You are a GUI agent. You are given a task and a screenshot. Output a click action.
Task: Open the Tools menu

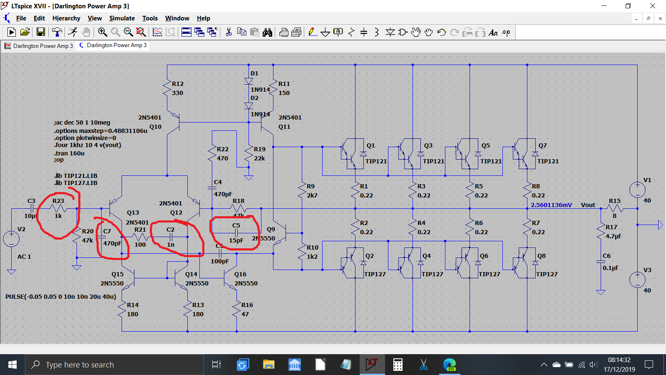150,18
